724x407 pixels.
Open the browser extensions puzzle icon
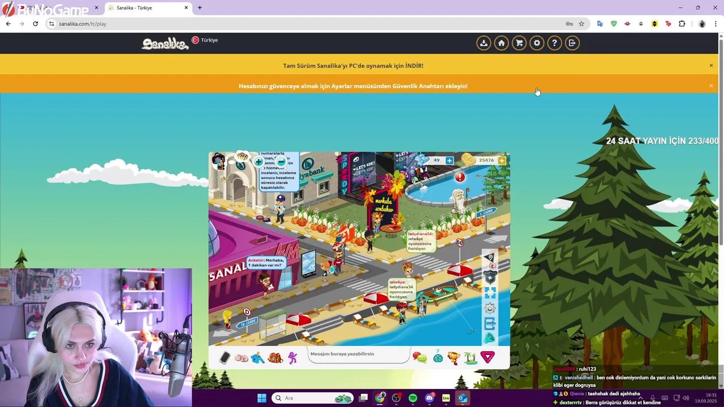682,24
